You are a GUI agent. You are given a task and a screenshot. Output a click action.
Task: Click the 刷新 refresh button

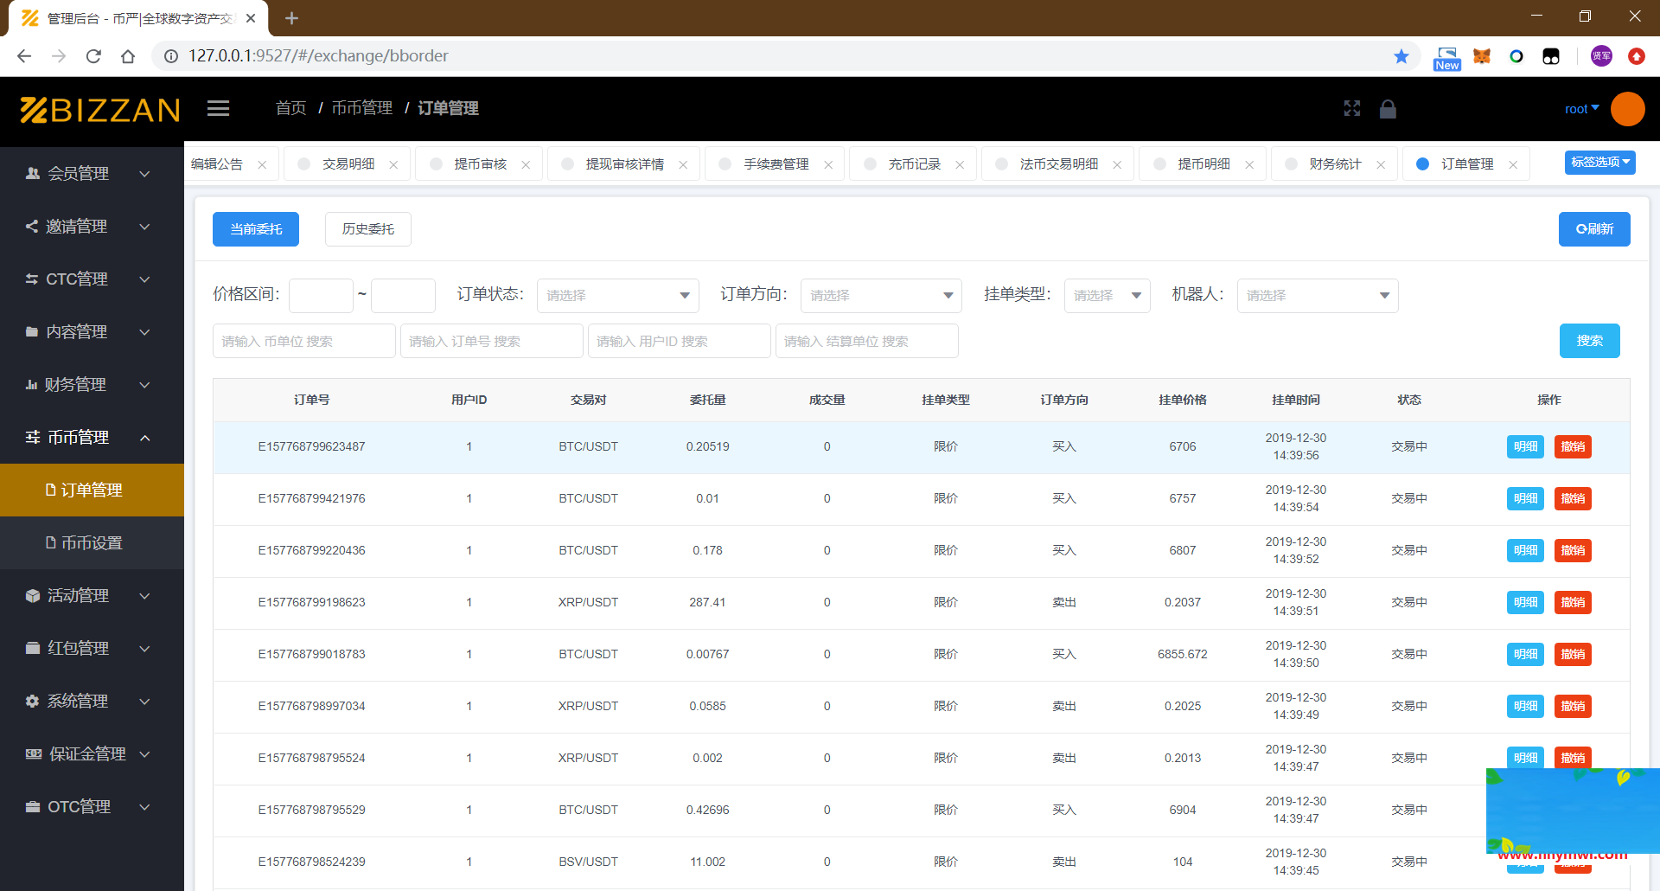pyautogui.click(x=1593, y=229)
